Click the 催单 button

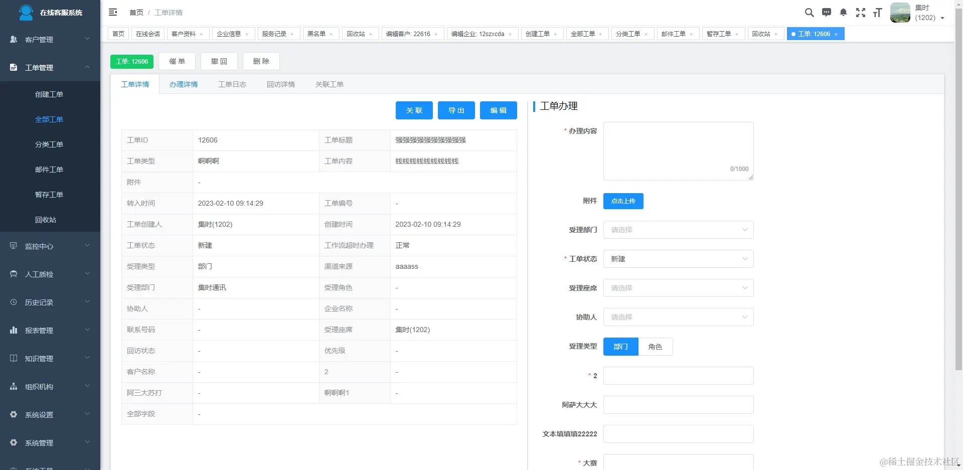click(x=177, y=61)
